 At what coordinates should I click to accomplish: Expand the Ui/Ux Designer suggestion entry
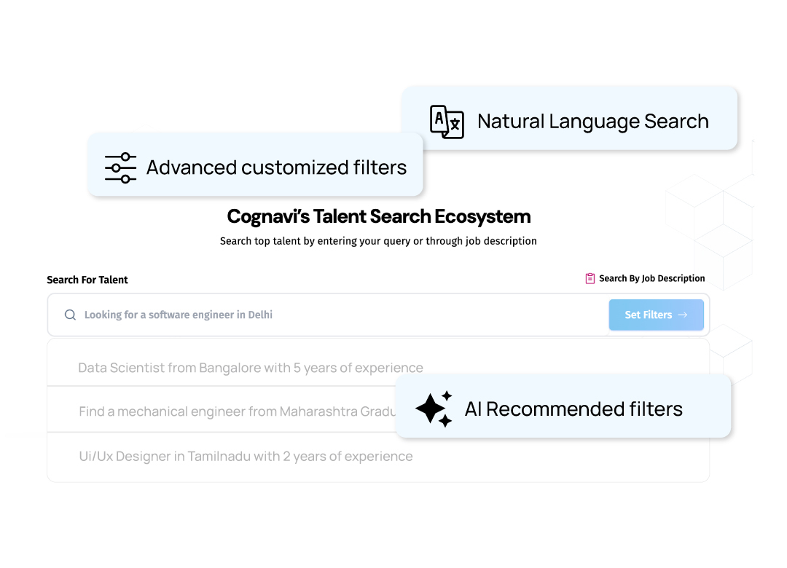(x=245, y=456)
